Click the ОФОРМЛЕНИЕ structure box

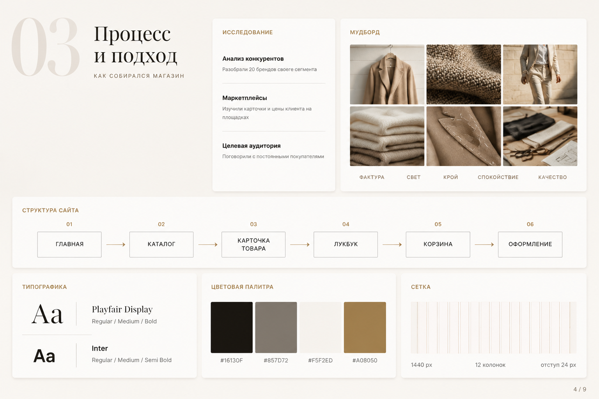(530, 244)
